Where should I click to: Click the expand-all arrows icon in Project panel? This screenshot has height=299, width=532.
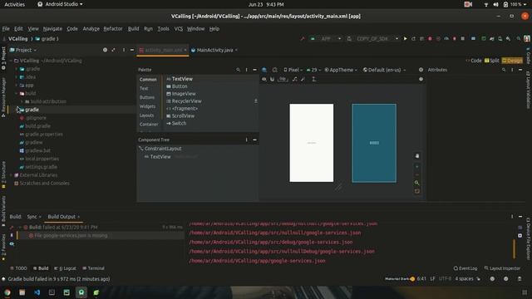coord(113,50)
